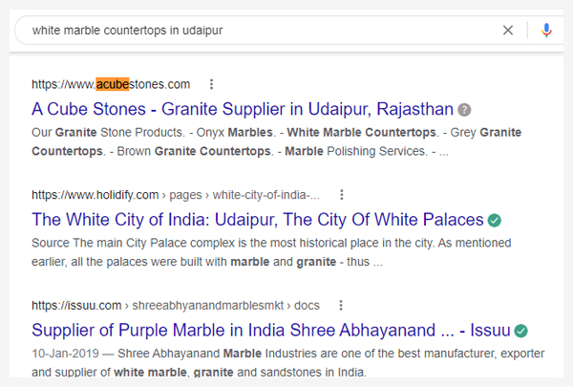Click the gray question badge beside A Cube Stones
Screen dimensions: 573x387
point(464,110)
